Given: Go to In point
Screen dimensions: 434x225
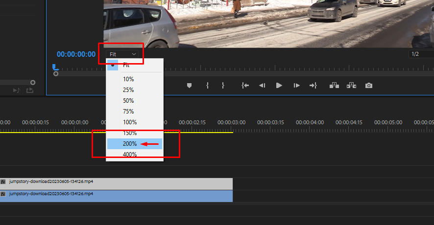Looking at the screenshot, I should pos(245,86).
